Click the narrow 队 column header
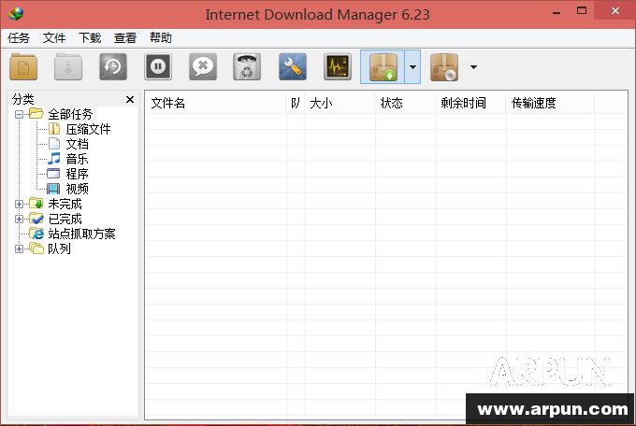This screenshot has width=636, height=426. 296,103
